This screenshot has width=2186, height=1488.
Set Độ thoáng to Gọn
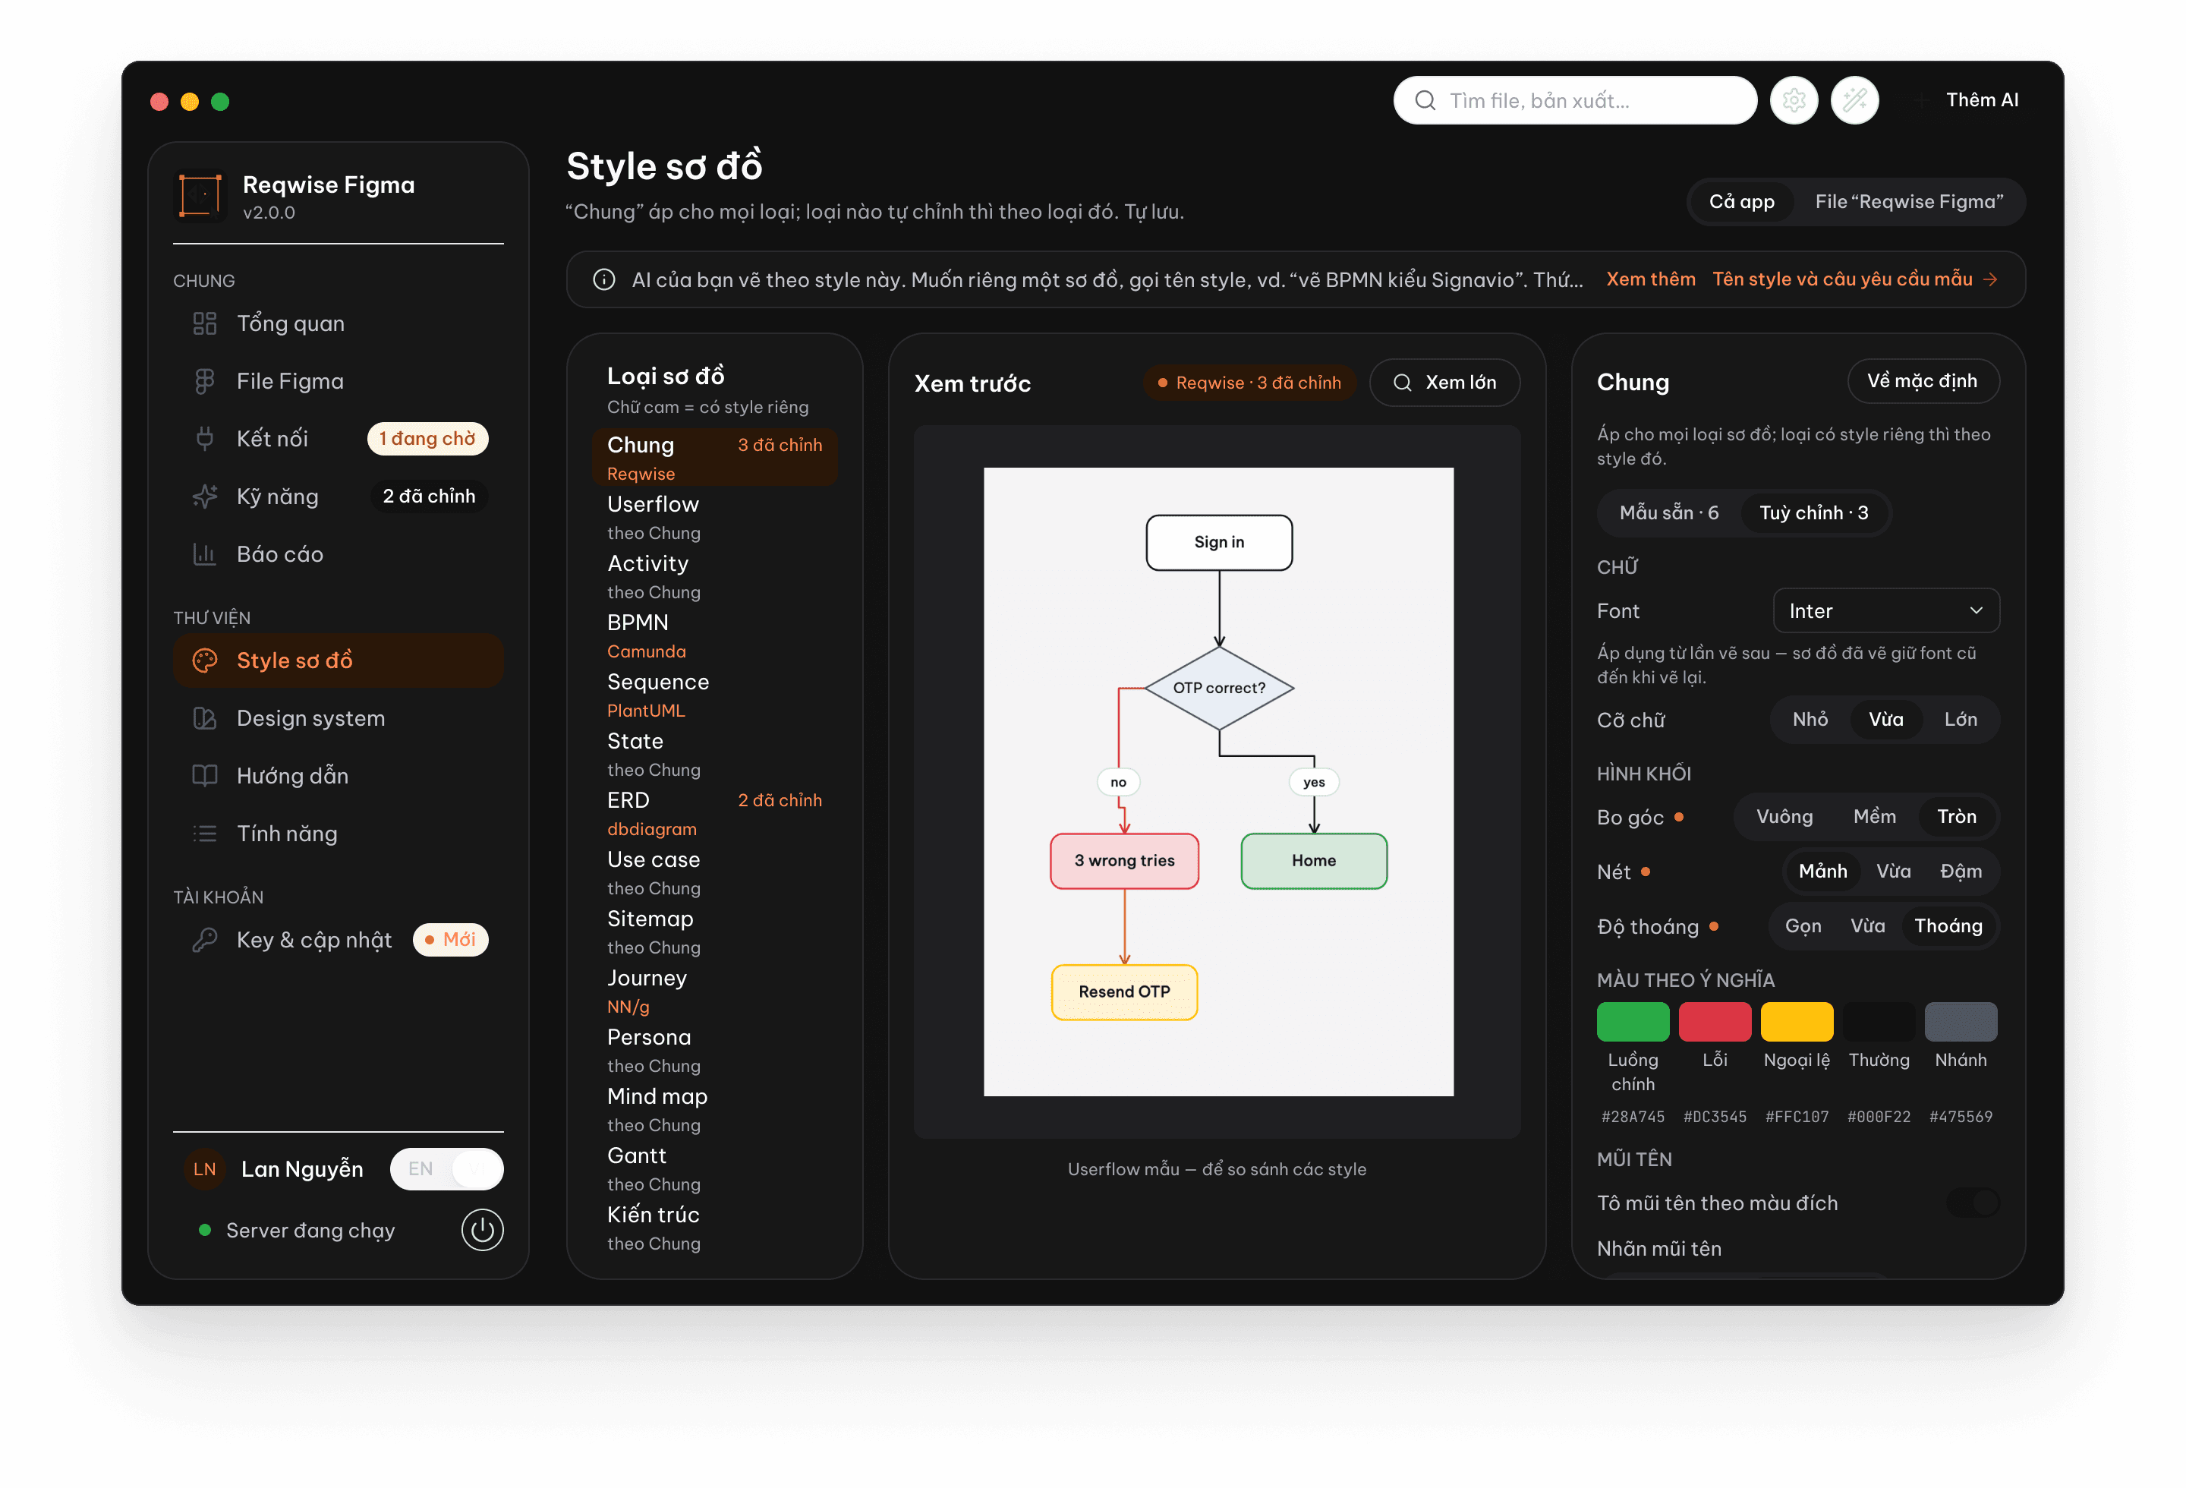coord(1802,925)
